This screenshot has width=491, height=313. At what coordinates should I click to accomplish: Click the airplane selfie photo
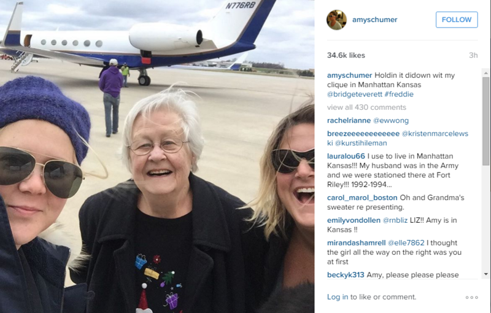pos(157,156)
